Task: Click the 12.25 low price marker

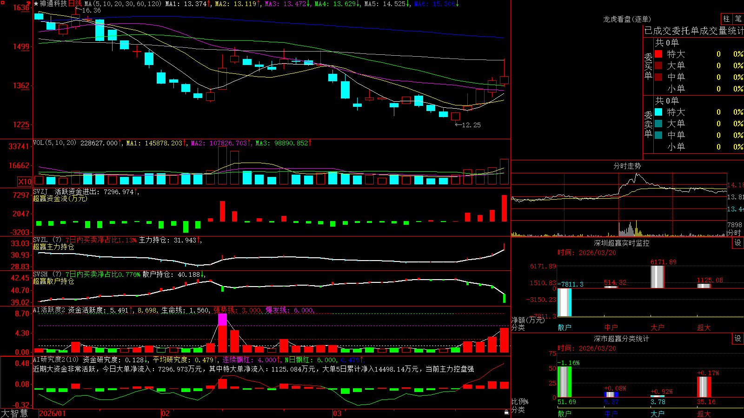Action: [472, 125]
